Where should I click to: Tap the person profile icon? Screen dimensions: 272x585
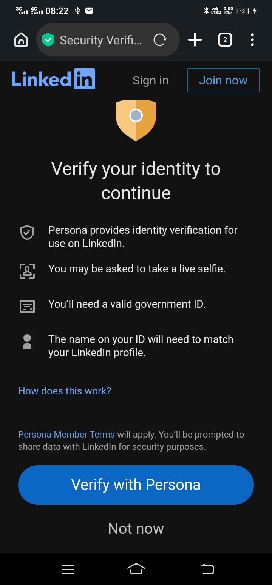pyautogui.click(x=27, y=341)
